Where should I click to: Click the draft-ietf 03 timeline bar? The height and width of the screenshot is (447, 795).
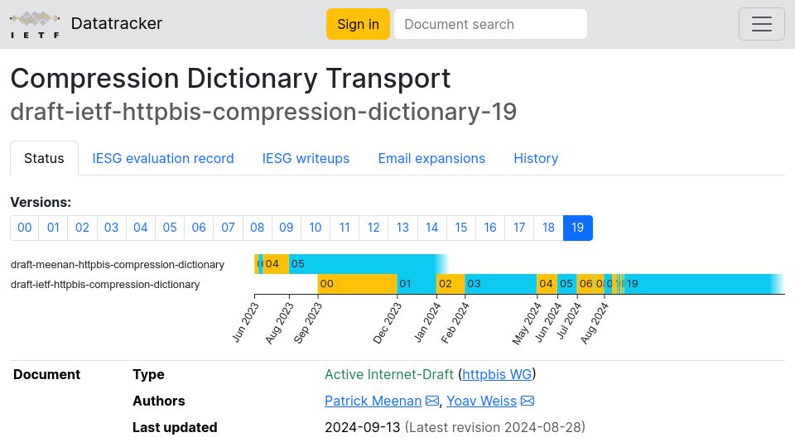pos(501,284)
